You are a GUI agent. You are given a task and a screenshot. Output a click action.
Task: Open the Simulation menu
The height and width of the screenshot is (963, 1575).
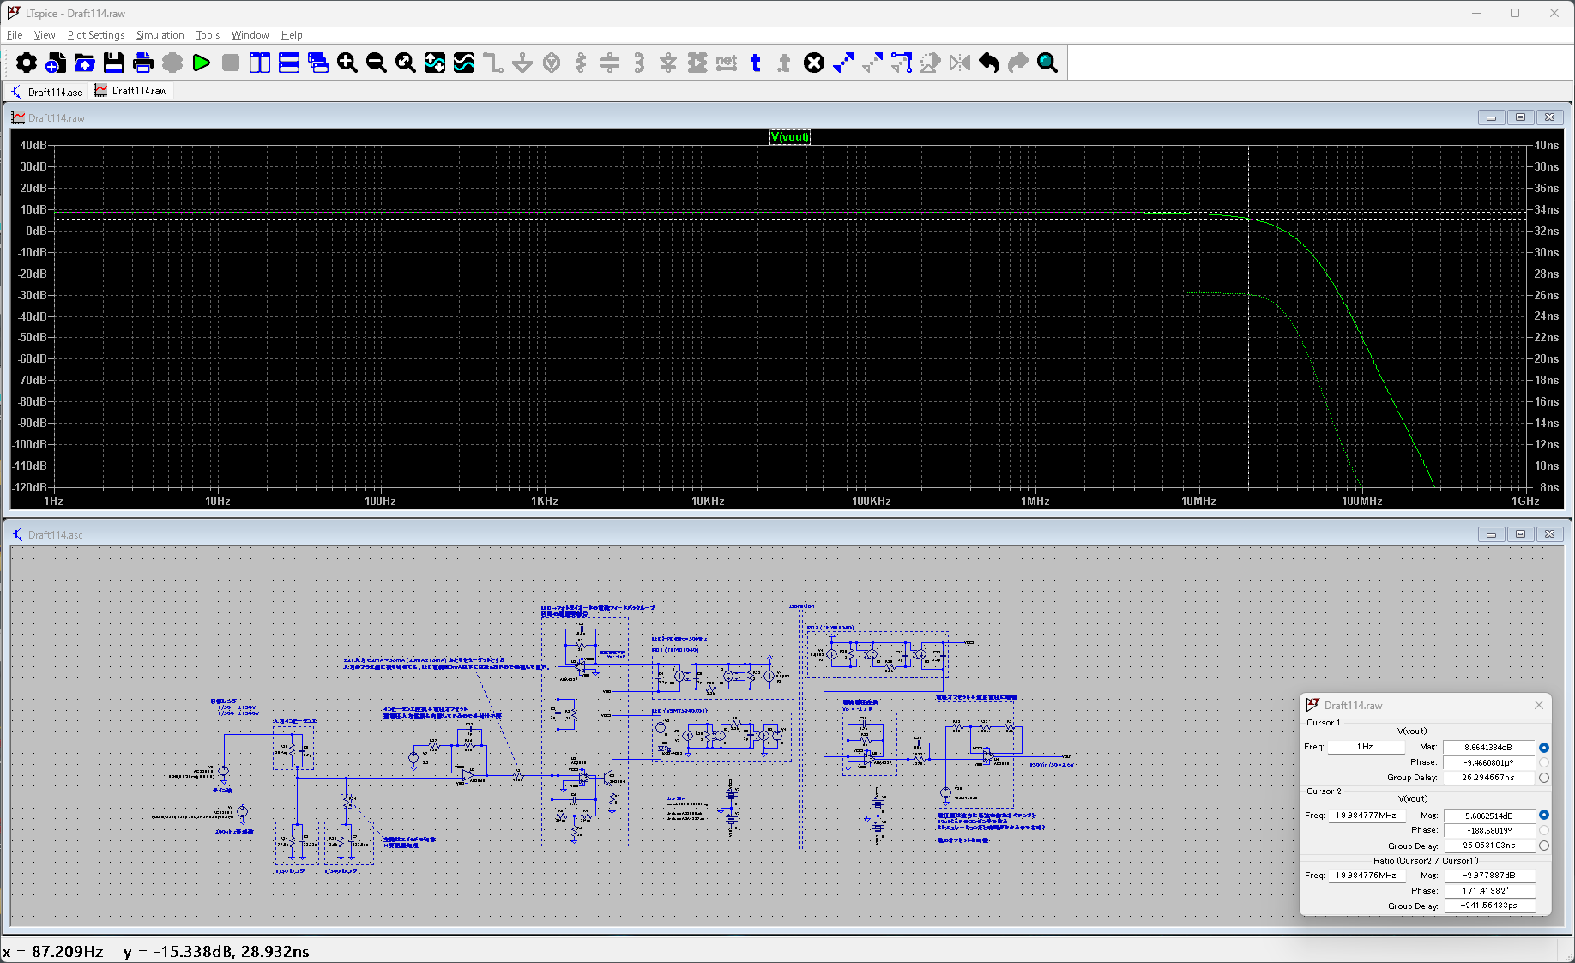160,35
